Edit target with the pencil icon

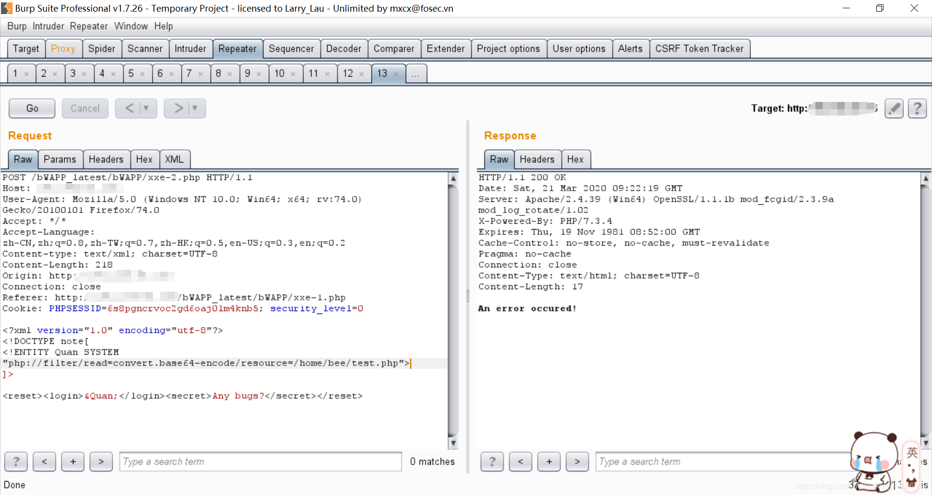pos(894,108)
